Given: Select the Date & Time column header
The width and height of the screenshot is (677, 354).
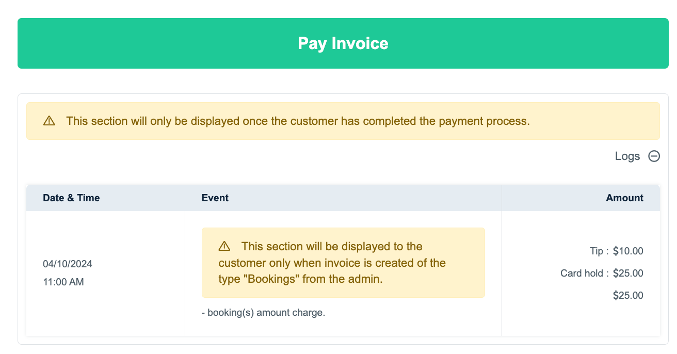Looking at the screenshot, I should coord(71,198).
